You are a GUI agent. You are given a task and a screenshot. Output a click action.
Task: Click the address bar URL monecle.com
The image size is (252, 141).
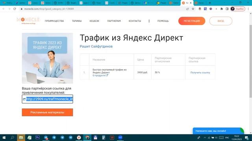[x=49, y=9]
